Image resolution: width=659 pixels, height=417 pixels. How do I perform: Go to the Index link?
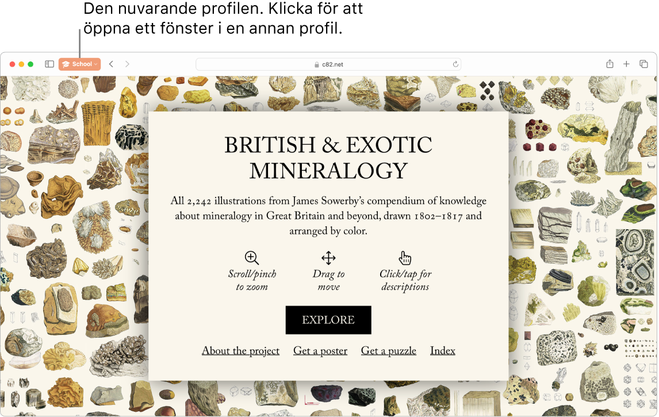[442, 351]
